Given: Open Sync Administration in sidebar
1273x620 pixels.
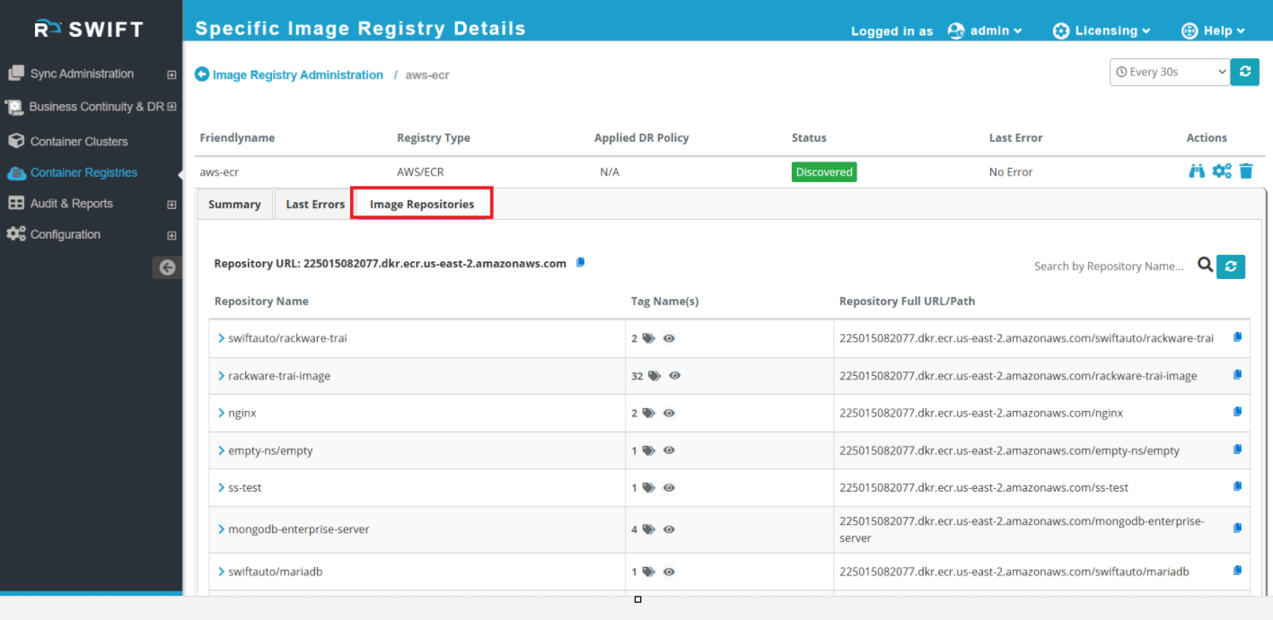Looking at the screenshot, I should 82,74.
